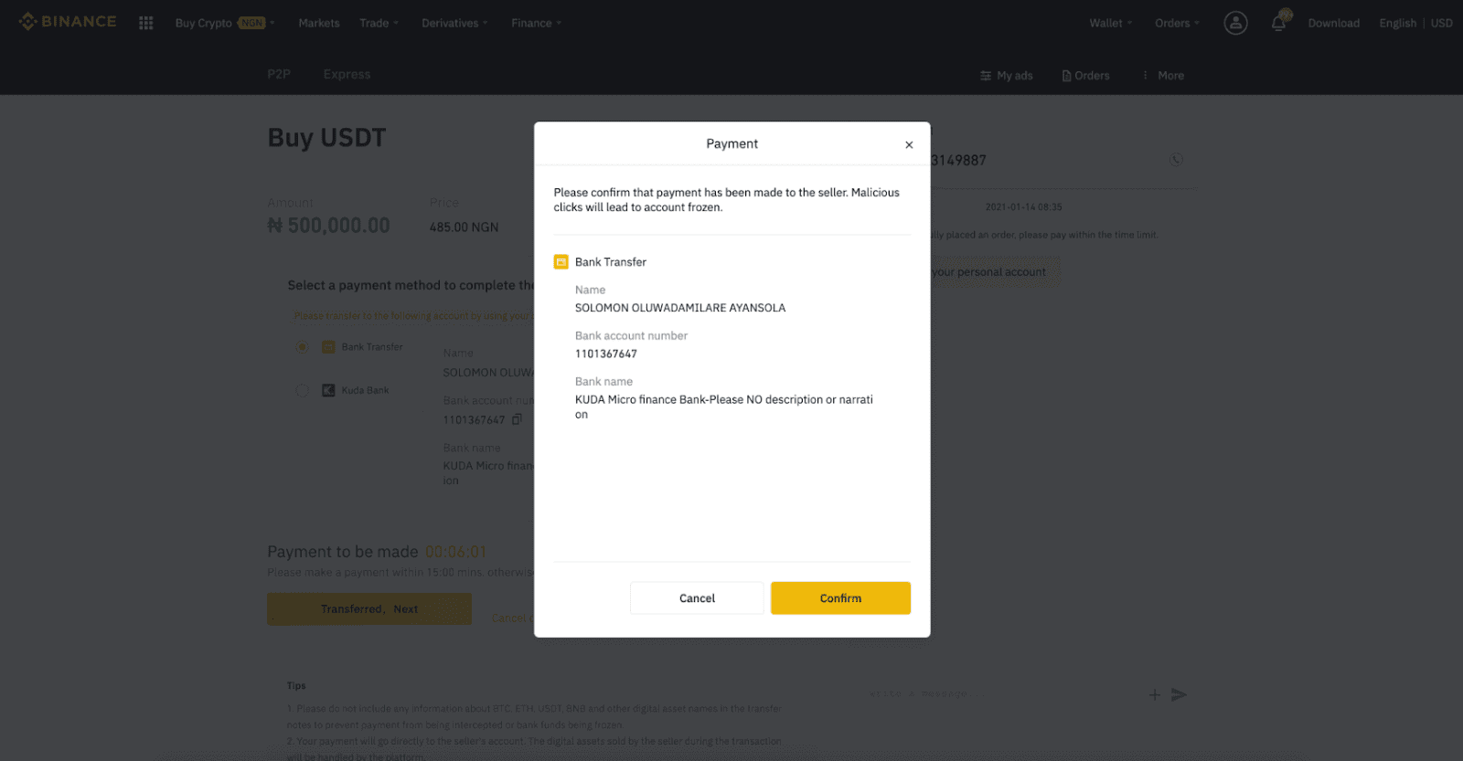Click the Kuda Bank logo icon
Viewport: 1463px width, 761px height.
coord(328,390)
